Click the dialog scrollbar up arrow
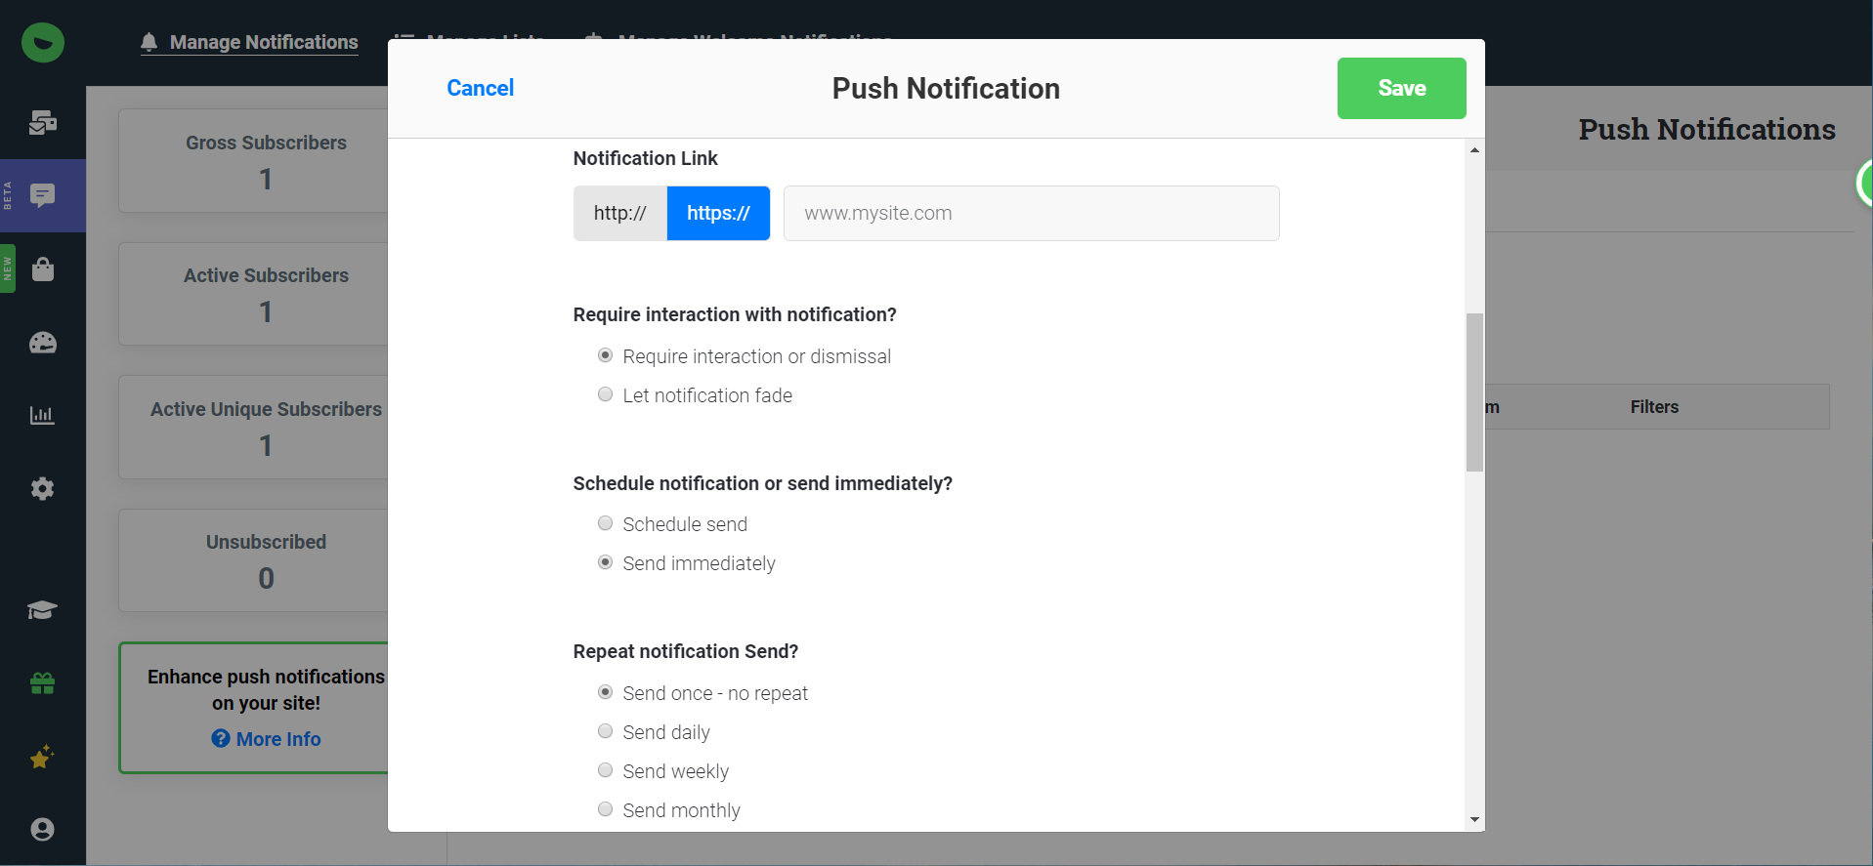 1474,149
